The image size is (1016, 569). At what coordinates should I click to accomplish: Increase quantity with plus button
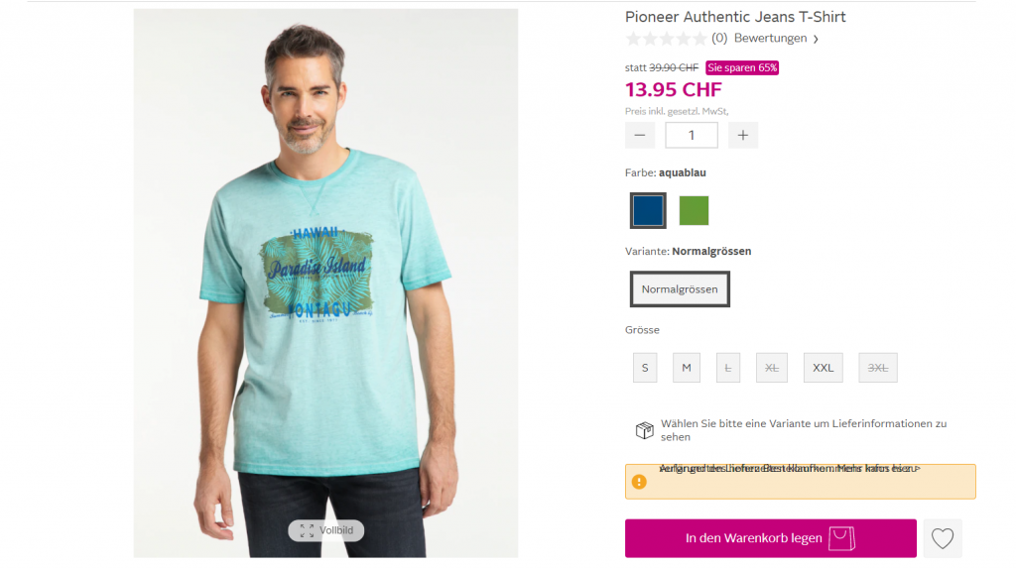point(742,135)
